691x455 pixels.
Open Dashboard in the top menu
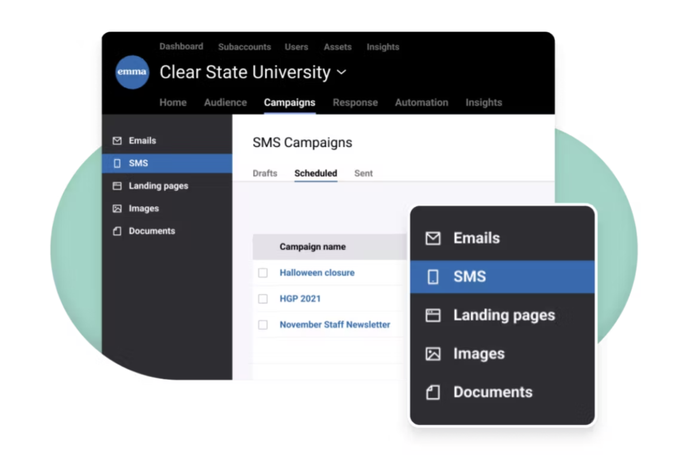(x=181, y=46)
